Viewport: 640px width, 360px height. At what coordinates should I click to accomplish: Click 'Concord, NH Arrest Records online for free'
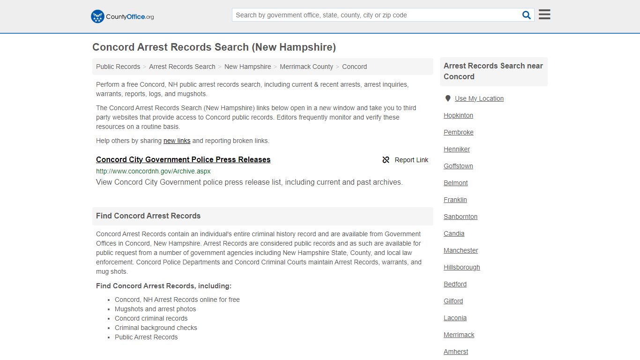click(177, 300)
